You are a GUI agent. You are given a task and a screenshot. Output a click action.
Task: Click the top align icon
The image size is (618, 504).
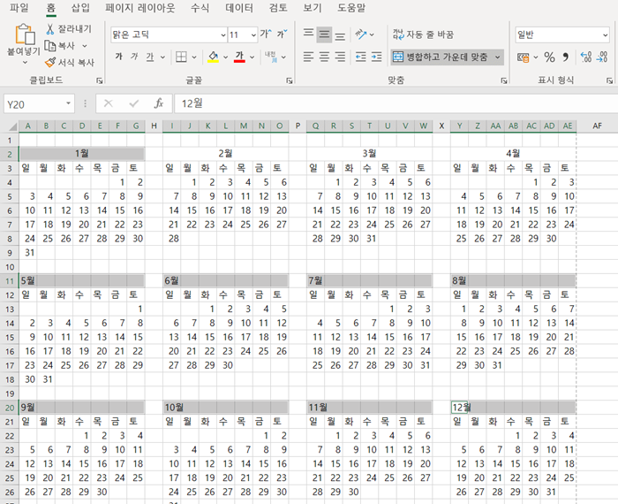[308, 34]
